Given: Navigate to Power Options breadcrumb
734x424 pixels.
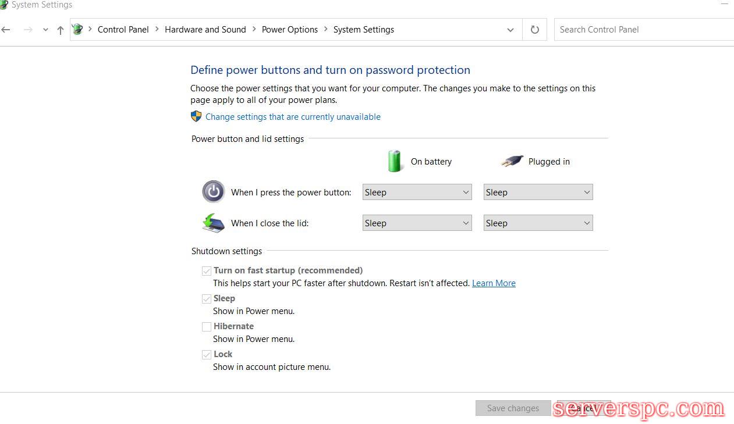Looking at the screenshot, I should [289, 30].
